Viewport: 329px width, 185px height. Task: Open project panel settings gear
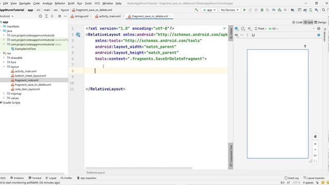point(60,16)
